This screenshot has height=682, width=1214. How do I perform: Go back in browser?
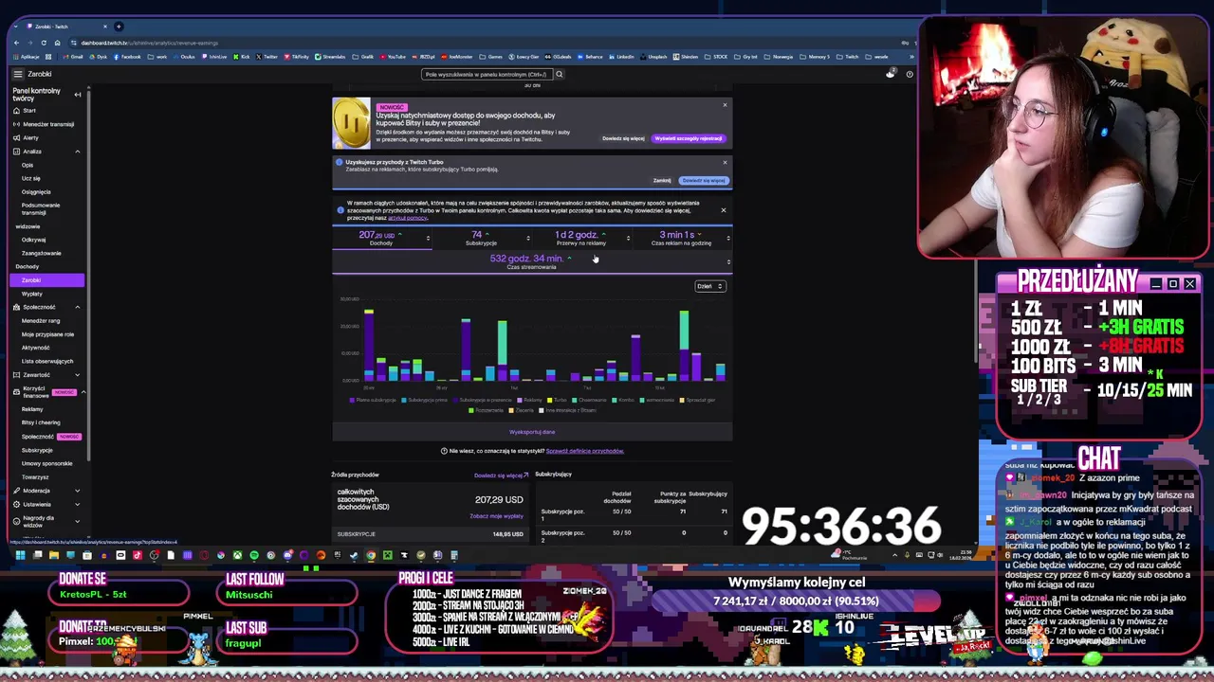(17, 43)
